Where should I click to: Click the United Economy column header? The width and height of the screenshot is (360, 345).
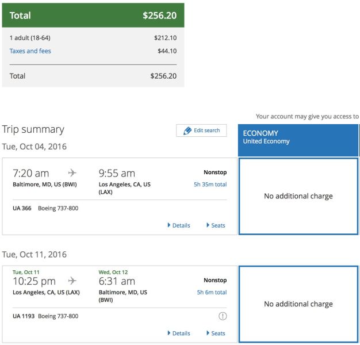[x=298, y=140]
